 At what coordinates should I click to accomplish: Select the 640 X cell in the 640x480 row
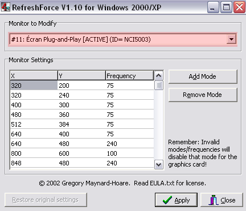tap(34, 144)
